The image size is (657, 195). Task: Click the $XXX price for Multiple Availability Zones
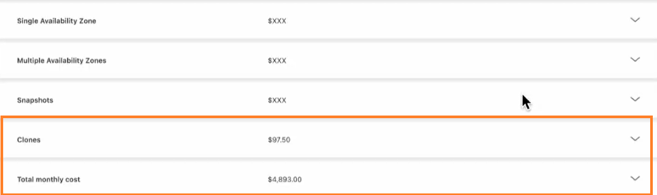(277, 61)
